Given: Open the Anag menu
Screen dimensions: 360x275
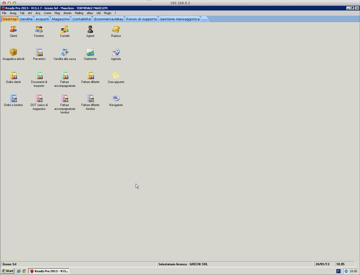Looking at the screenshot, I should click(x=13, y=13).
